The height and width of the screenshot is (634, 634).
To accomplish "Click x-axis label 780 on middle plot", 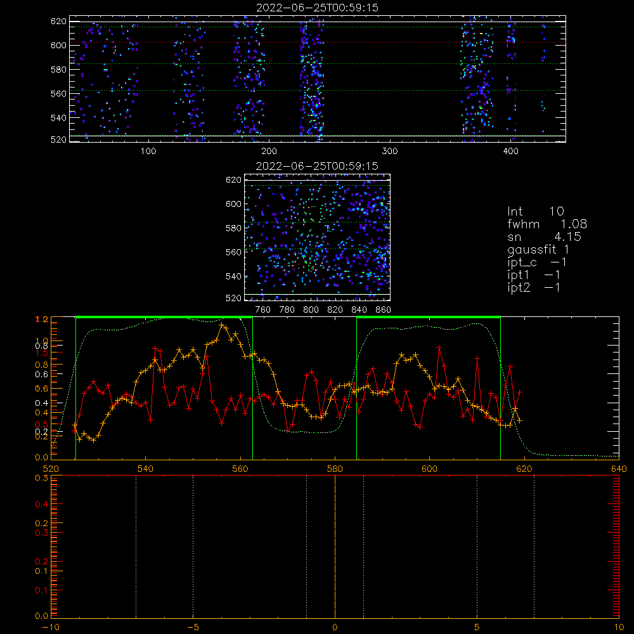I will 287,310.
